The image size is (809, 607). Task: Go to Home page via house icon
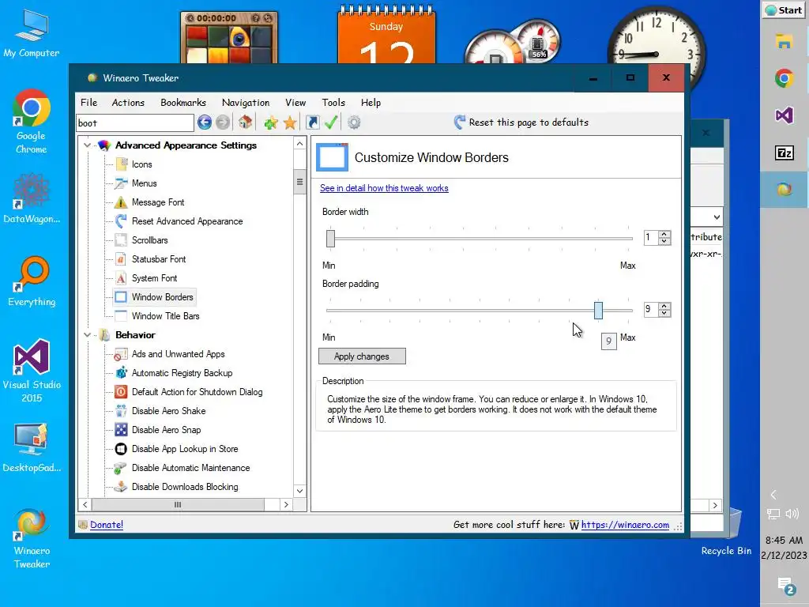pyautogui.click(x=245, y=123)
